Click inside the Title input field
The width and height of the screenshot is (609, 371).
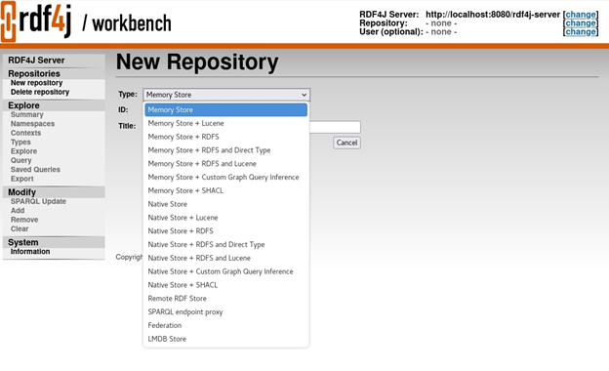point(335,127)
